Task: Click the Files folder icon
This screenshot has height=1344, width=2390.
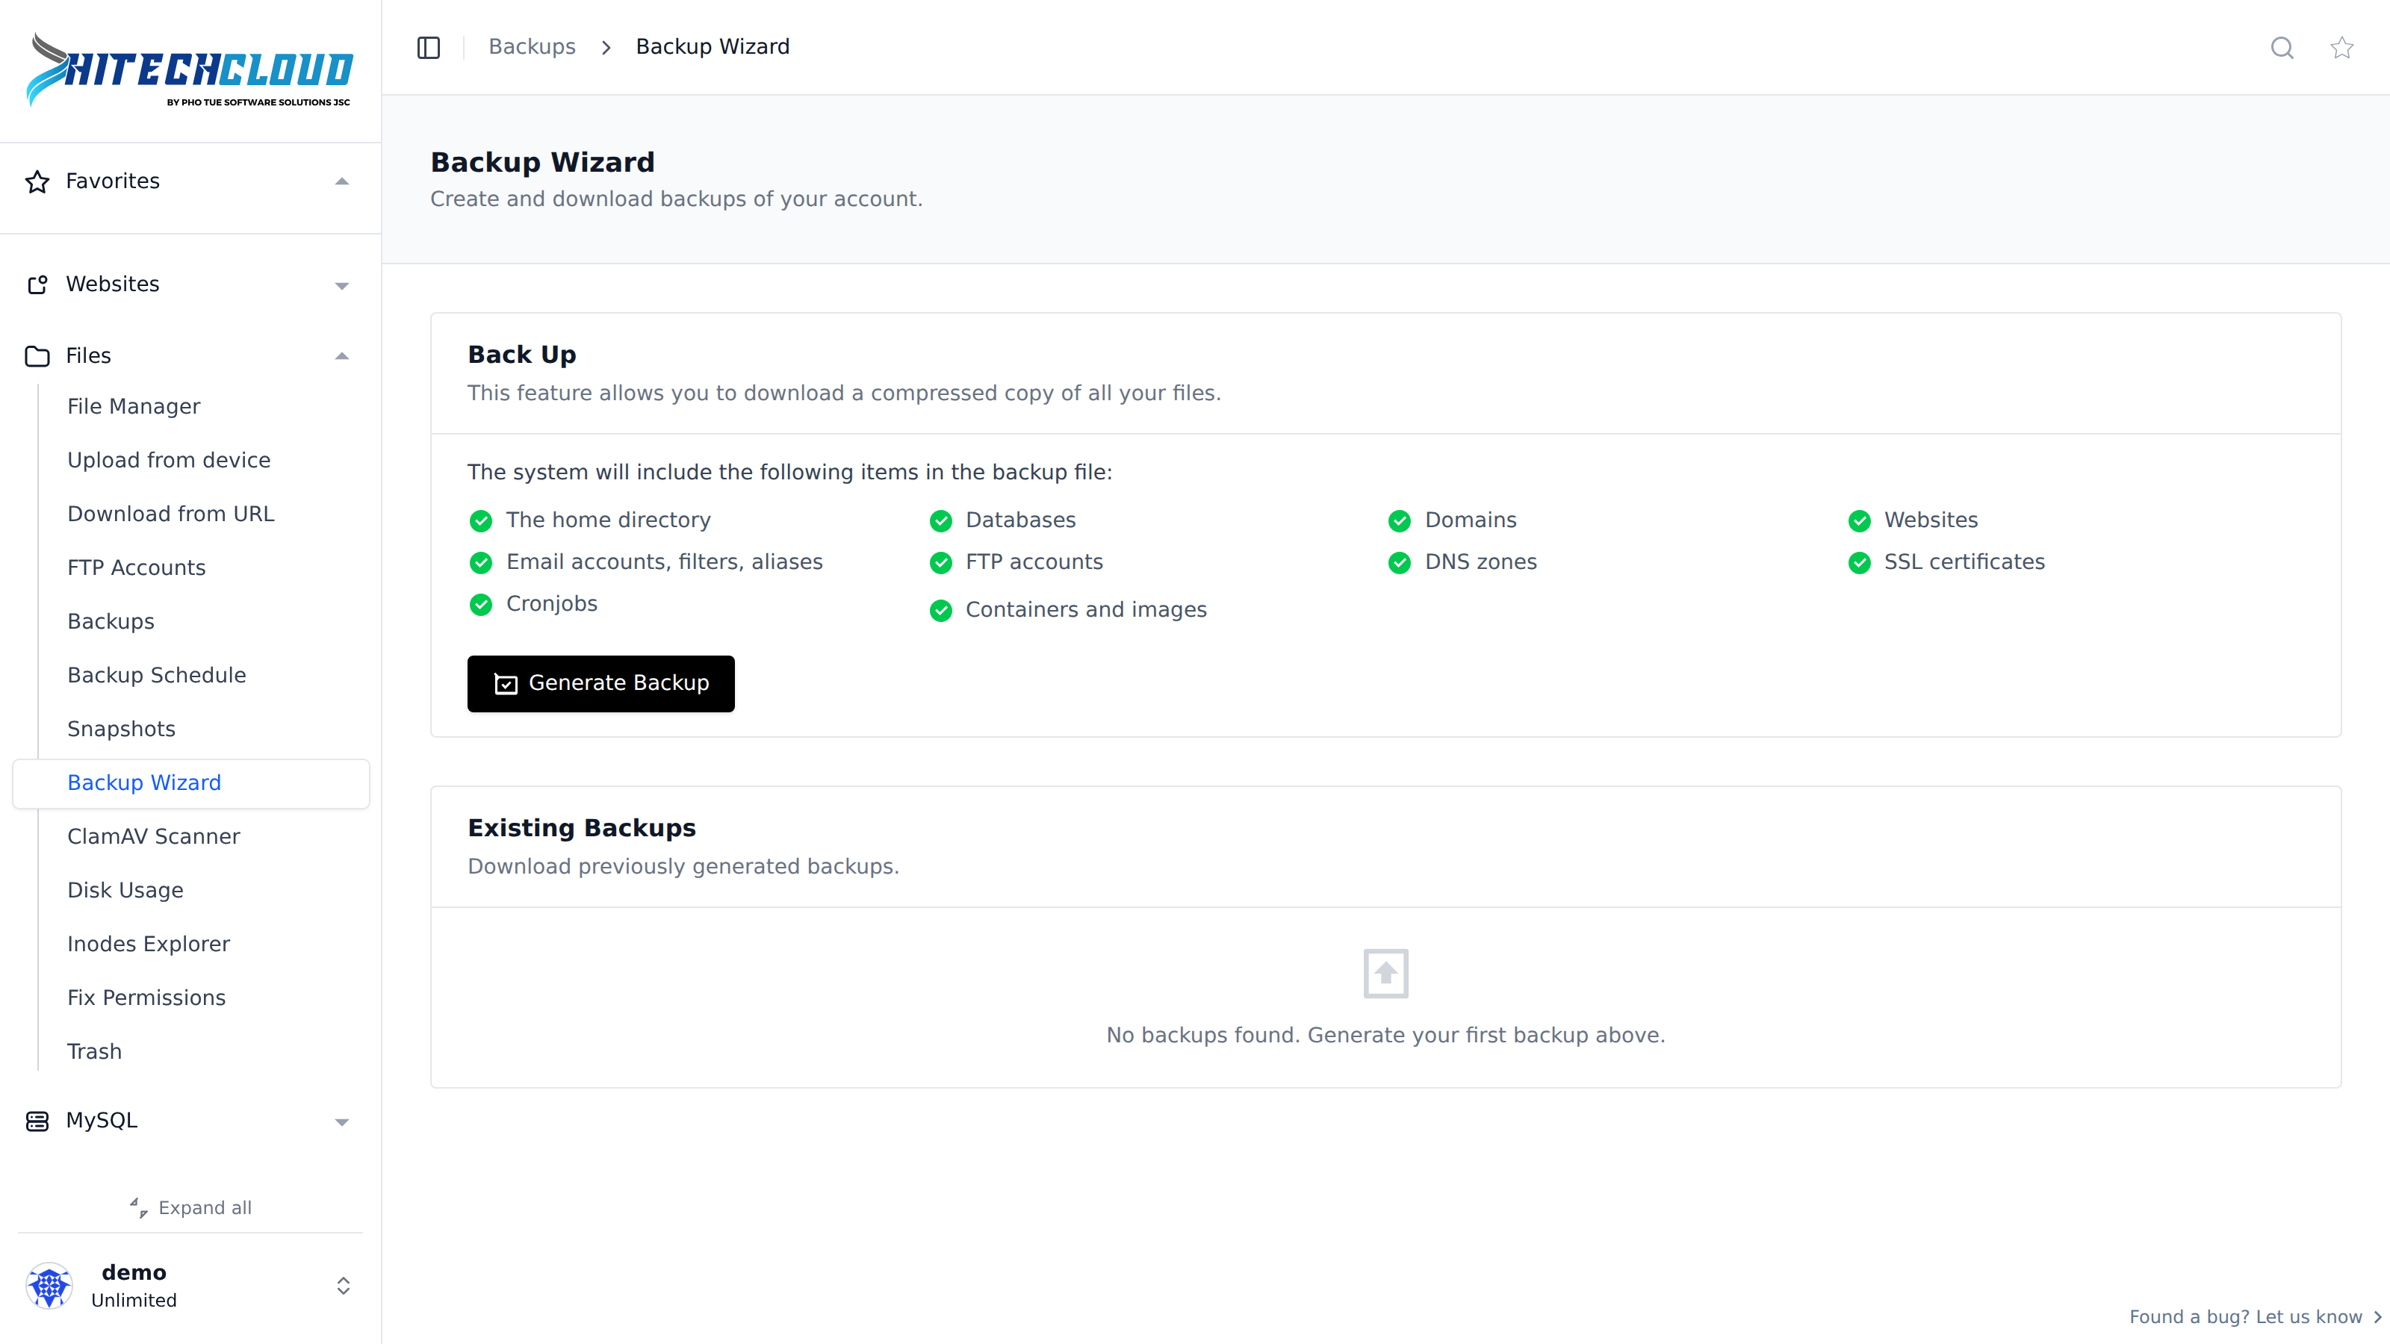Action: 37,356
